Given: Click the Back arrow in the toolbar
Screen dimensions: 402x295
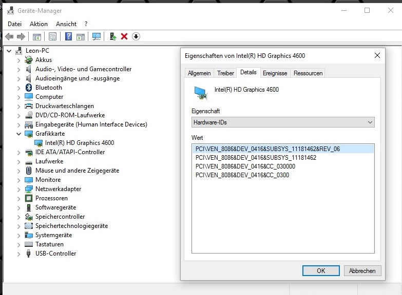Looking at the screenshot, I should point(9,36).
